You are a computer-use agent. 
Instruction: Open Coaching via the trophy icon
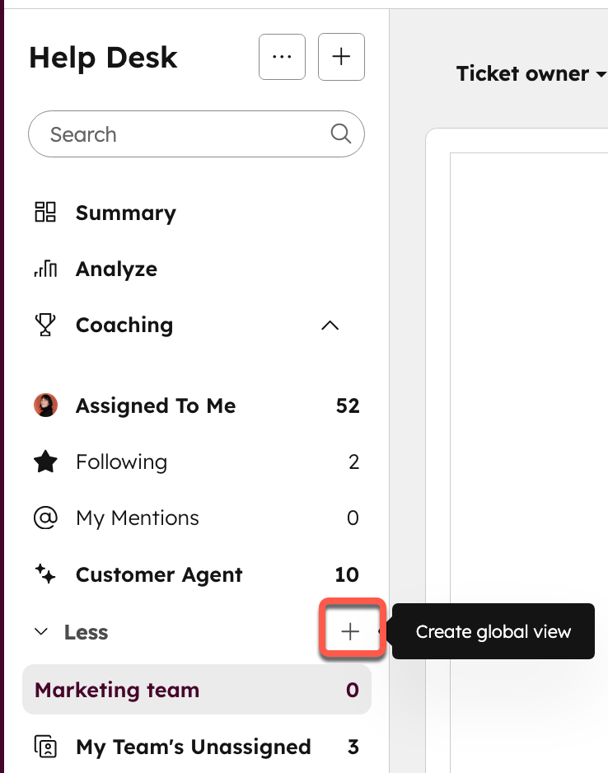coord(44,325)
